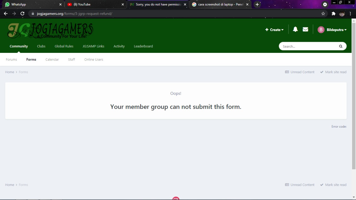Viewport: 356px width, 200px height.
Task: Click top Mark site read link
Action: (333, 72)
